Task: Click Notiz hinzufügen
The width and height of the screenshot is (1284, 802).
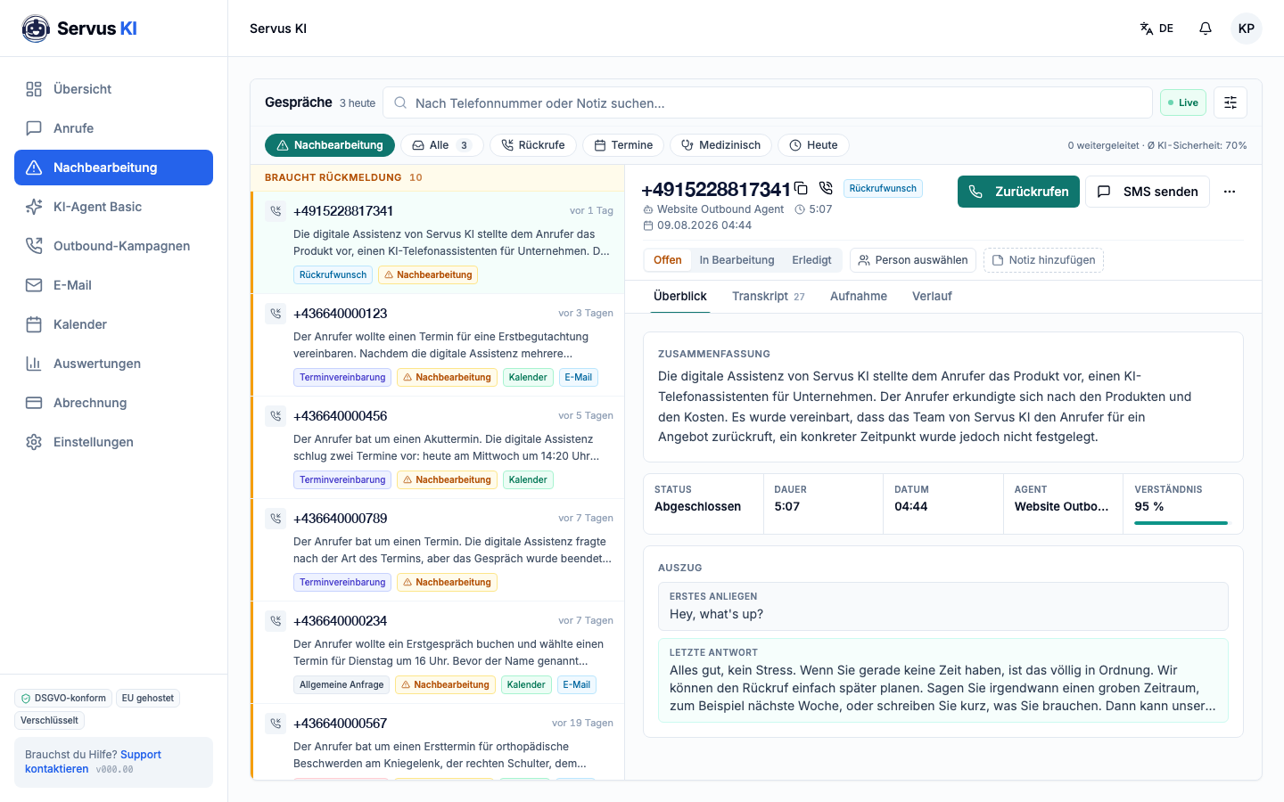Action: [x=1043, y=260]
